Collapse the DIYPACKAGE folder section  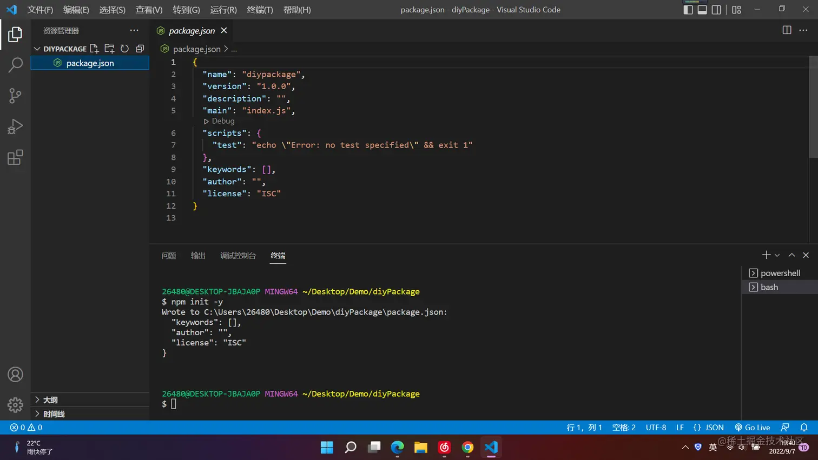(37, 49)
